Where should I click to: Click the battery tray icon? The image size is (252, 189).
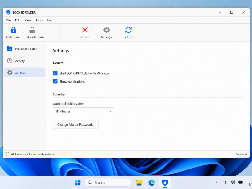241,182
